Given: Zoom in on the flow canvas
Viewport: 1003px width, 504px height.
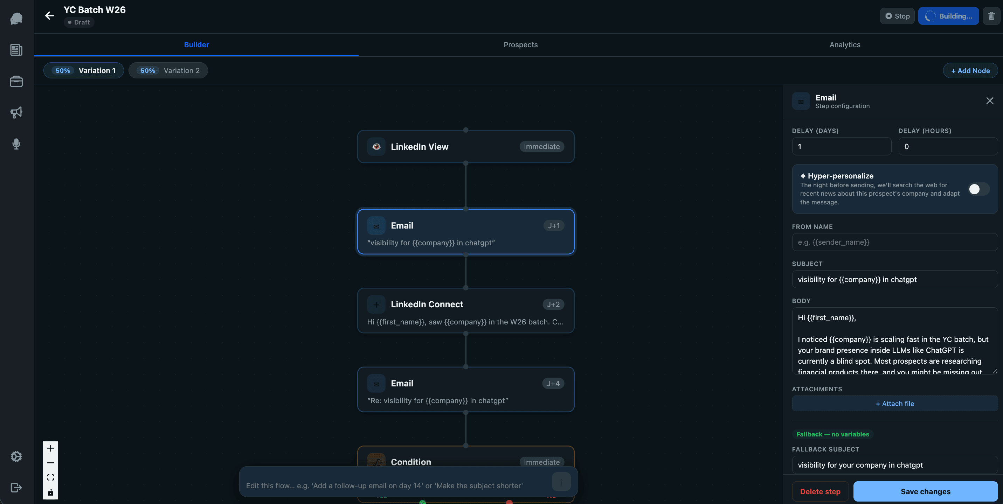Looking at the screenshot, I should (50, 448).
